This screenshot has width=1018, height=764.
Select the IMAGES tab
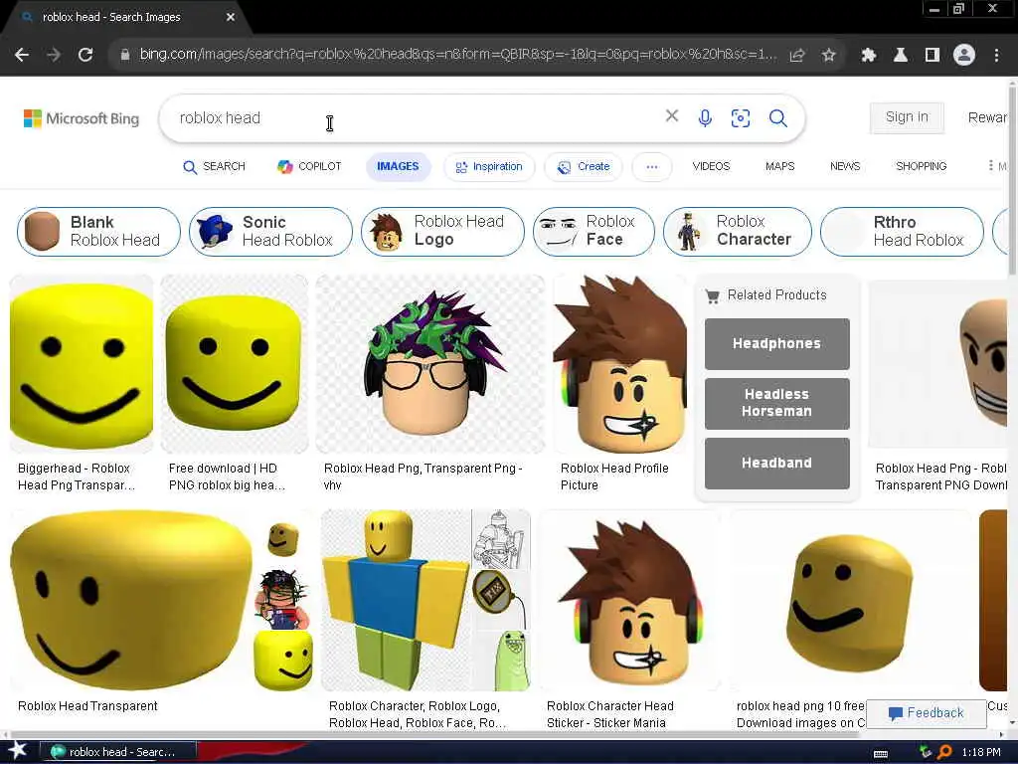[x=398, y=167]
